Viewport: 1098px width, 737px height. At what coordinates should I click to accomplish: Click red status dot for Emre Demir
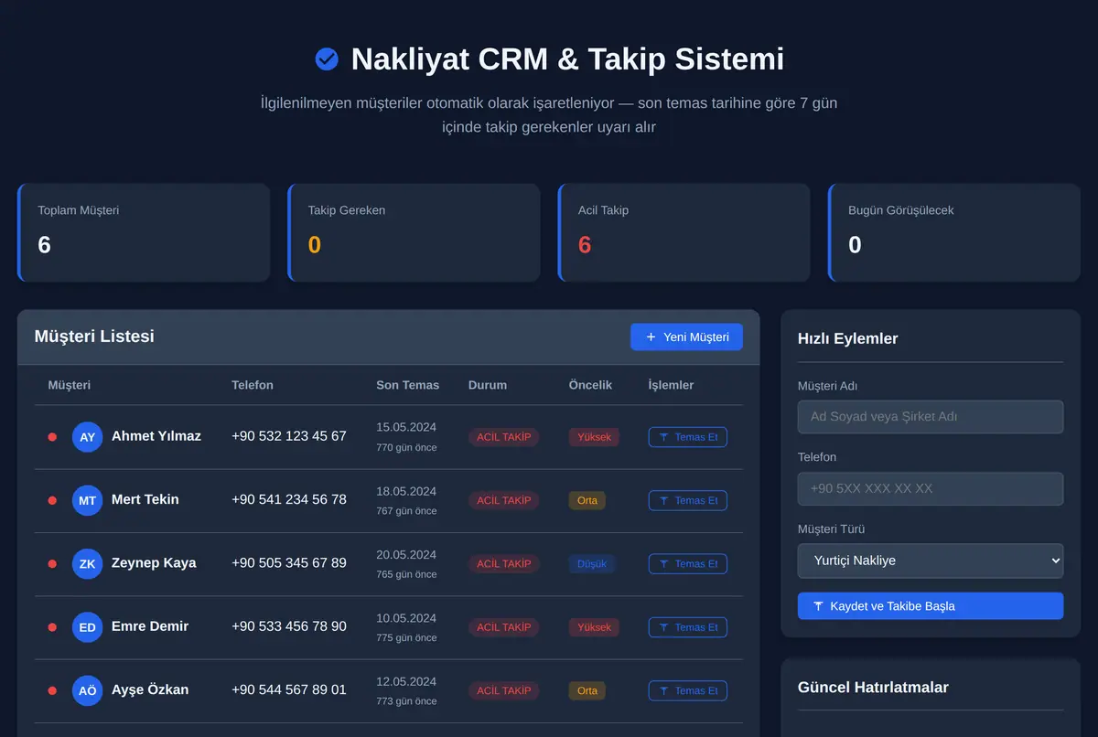point(52,627)
